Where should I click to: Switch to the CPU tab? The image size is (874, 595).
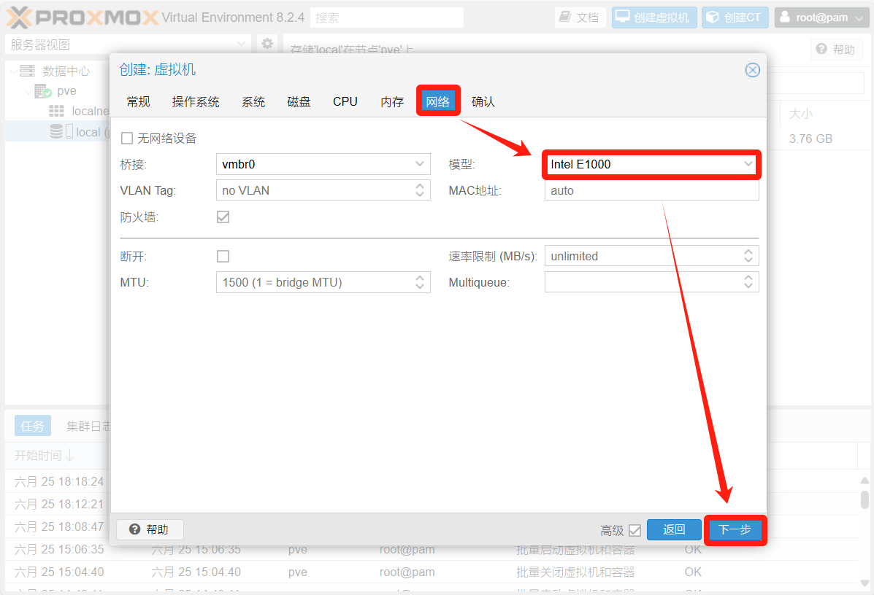pyautogui.click(x=345, y=101)
